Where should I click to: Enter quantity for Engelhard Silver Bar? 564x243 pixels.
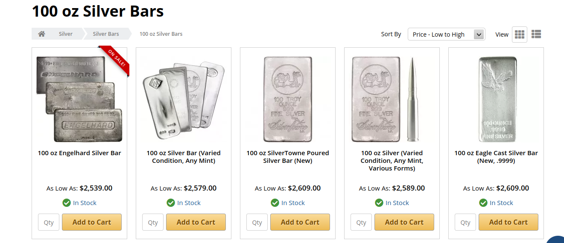point(49,223)
